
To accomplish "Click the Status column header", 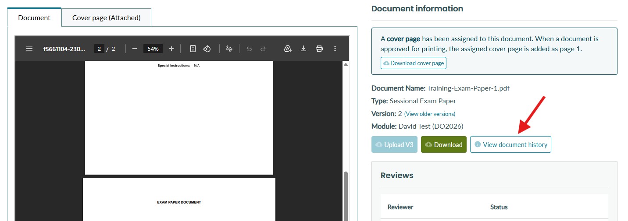I will tap(499, 207).
